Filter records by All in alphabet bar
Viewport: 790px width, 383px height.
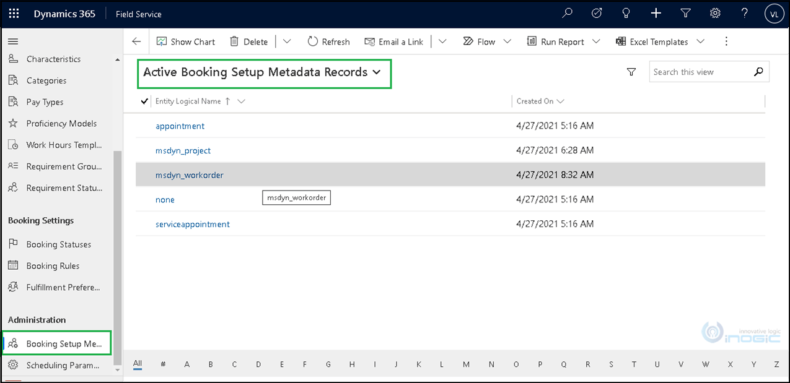pos(138,364)
